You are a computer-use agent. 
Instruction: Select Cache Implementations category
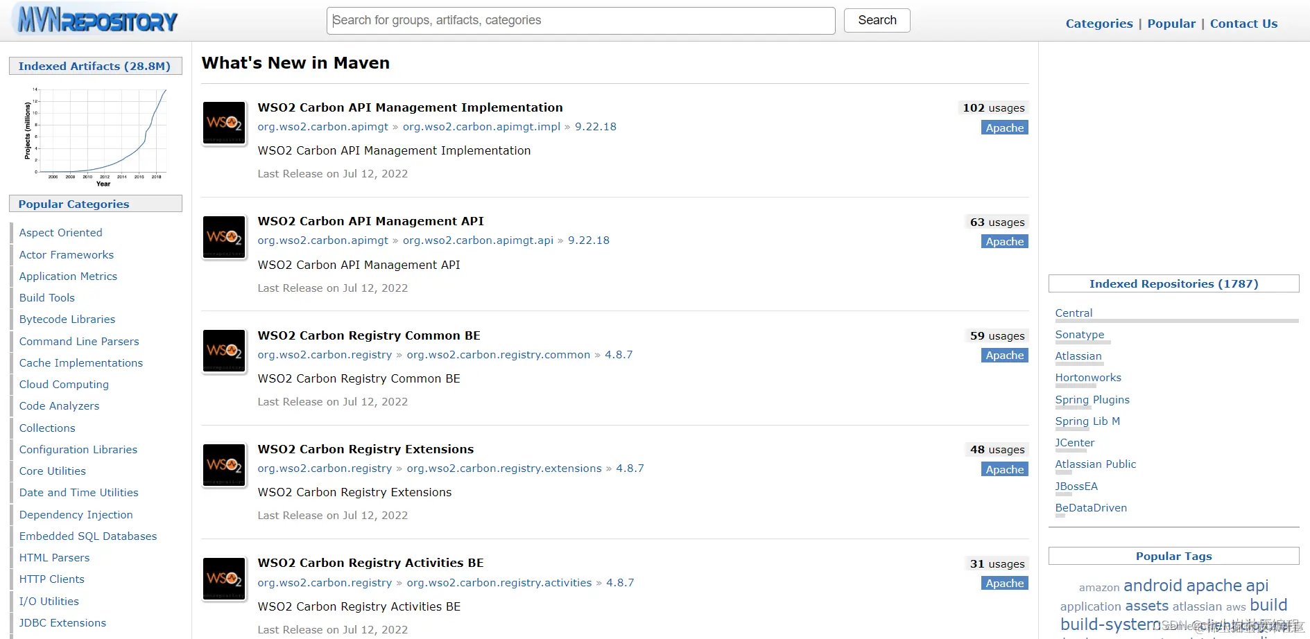coord(81,362)
